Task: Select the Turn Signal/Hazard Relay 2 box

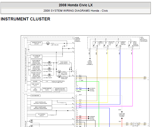Action: pos(64,63)
